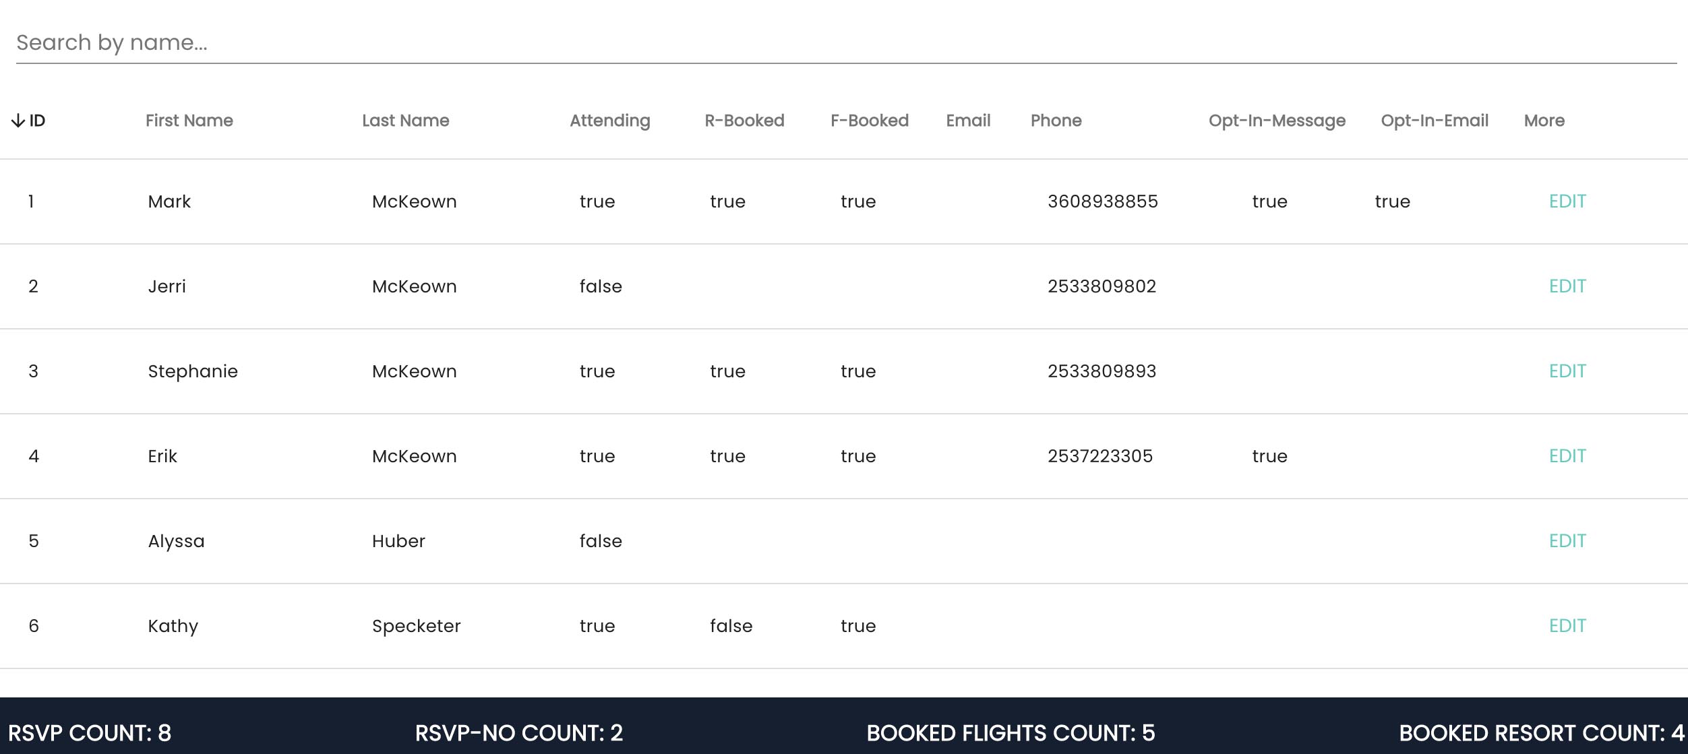The width and height of the screenshot is (1688, 754).
Task: Open EDIT for Jerri McKeown
Action: click(x=1567, y=286)
